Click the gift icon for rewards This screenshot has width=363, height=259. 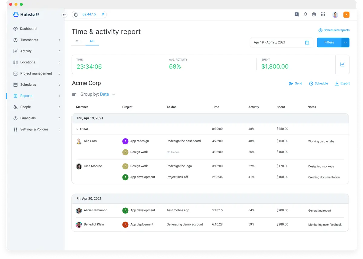tap(314, 14)
